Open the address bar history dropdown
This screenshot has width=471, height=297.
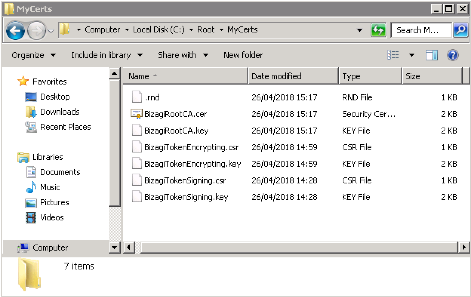point(360,30)
